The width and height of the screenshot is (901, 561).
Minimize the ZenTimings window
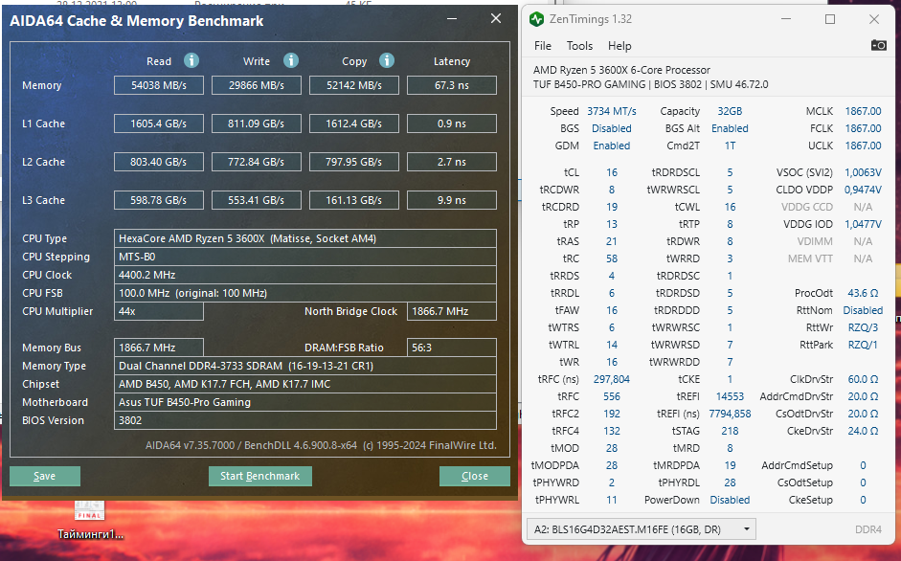787,19
